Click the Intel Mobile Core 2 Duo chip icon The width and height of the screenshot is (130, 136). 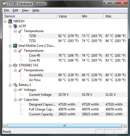15,46
